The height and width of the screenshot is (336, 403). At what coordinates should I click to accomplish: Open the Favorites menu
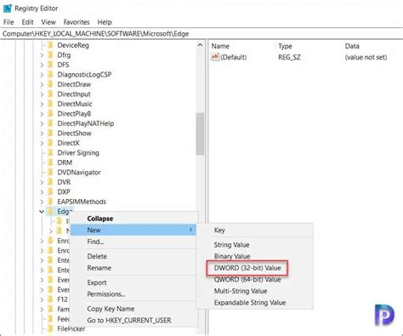[77, 22]
